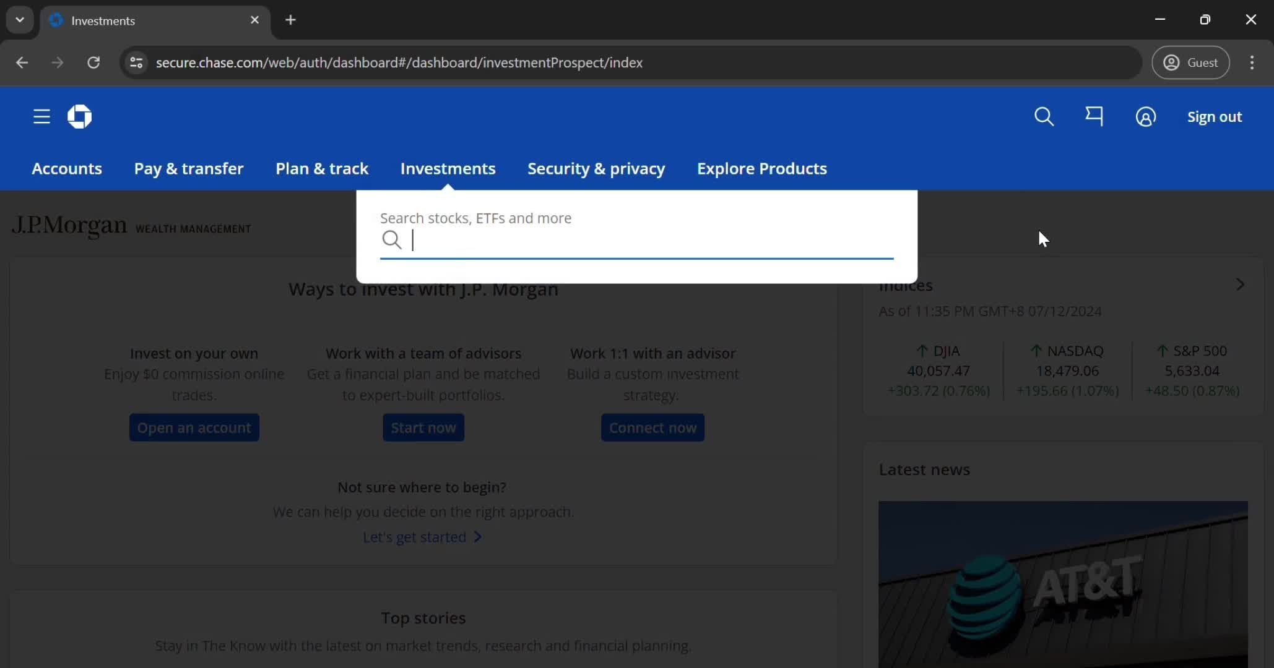Click the 'Let's get started' link
This screenshot has width=1274, height=668.
[423, 537]
